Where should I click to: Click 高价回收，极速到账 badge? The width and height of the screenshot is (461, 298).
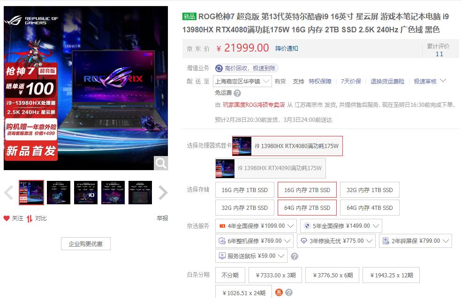click(x=246, y=68)
